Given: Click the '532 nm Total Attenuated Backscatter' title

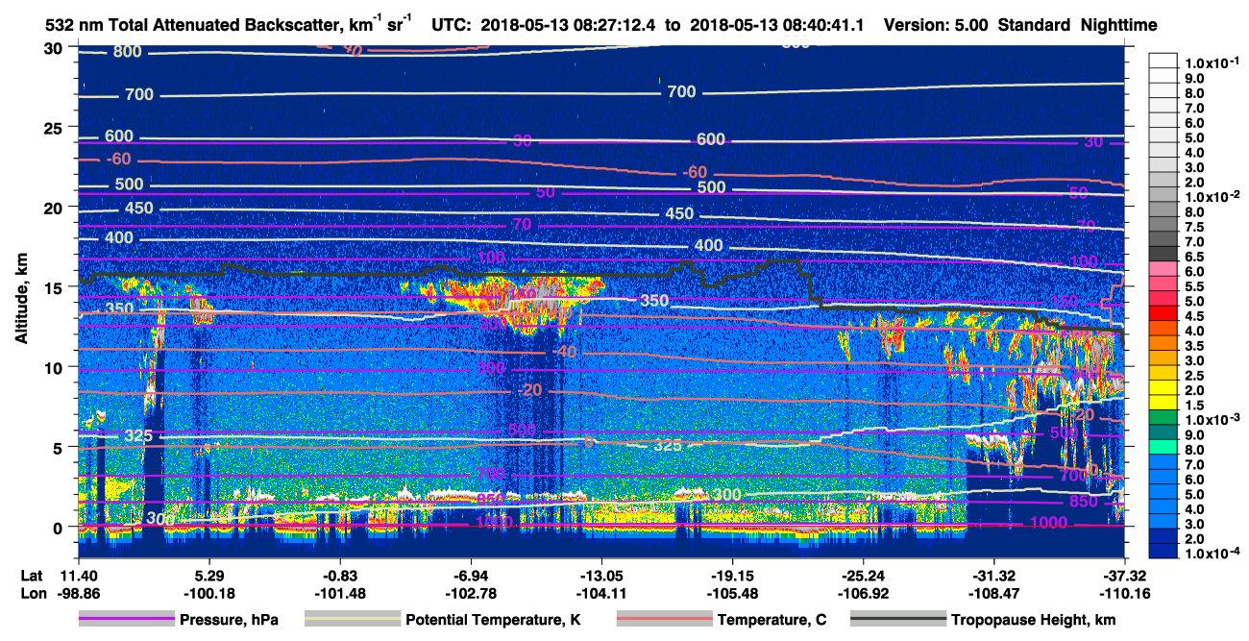Looking at the screenshot, I should click(192, 25).
